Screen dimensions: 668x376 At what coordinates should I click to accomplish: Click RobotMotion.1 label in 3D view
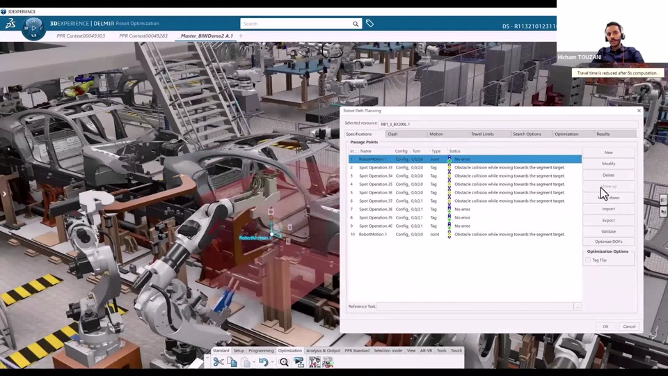coord(254,238)
